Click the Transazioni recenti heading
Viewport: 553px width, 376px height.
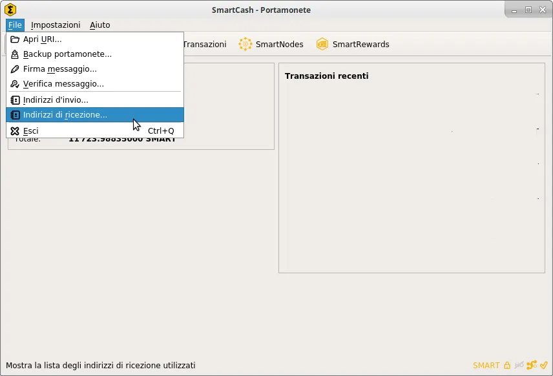tap(327, 76)
